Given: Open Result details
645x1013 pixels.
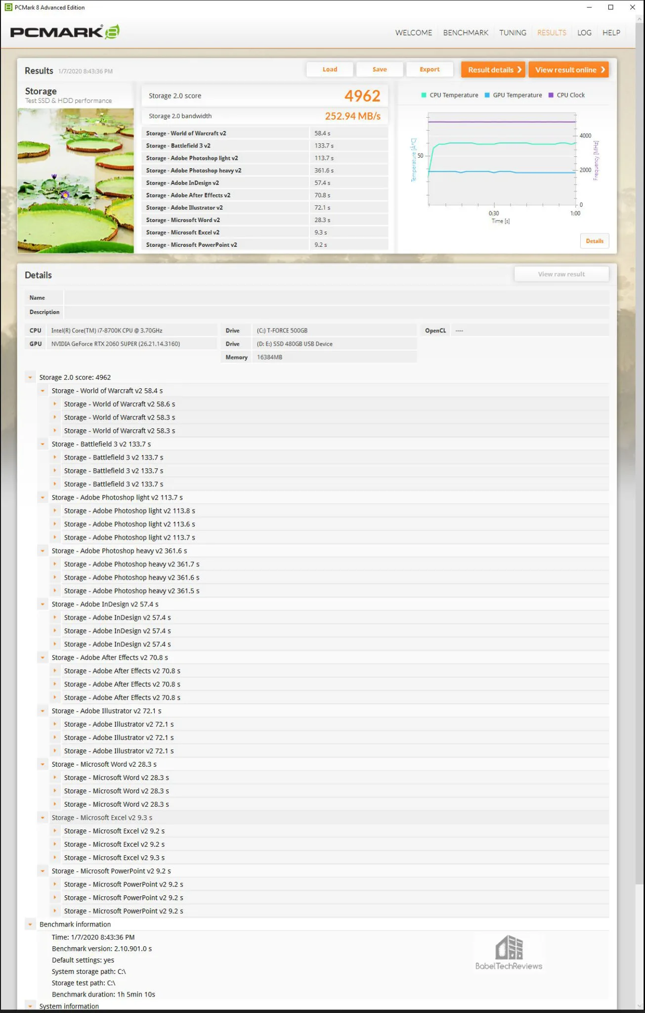Looking at the screenshot, I should (x=493, y=70).
